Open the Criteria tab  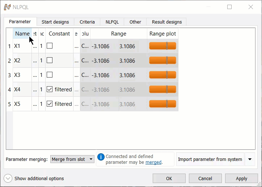87,22
